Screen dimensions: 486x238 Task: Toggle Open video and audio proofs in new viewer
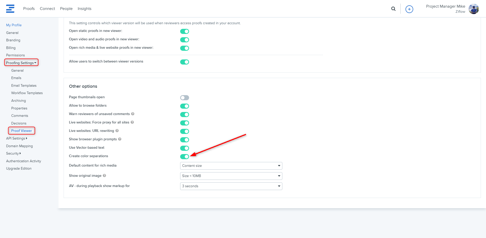tap(184, 40)
